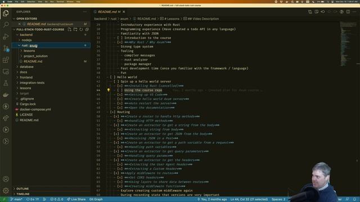
Task: Open the Apple menu
Action: (x=3, y=2)
